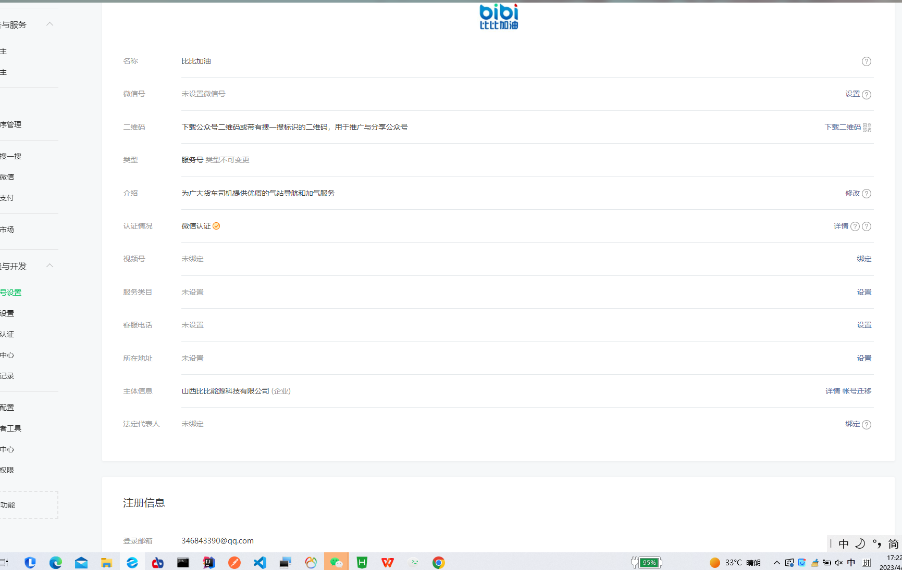Click the 帐号迁移 link

(857, 391)
